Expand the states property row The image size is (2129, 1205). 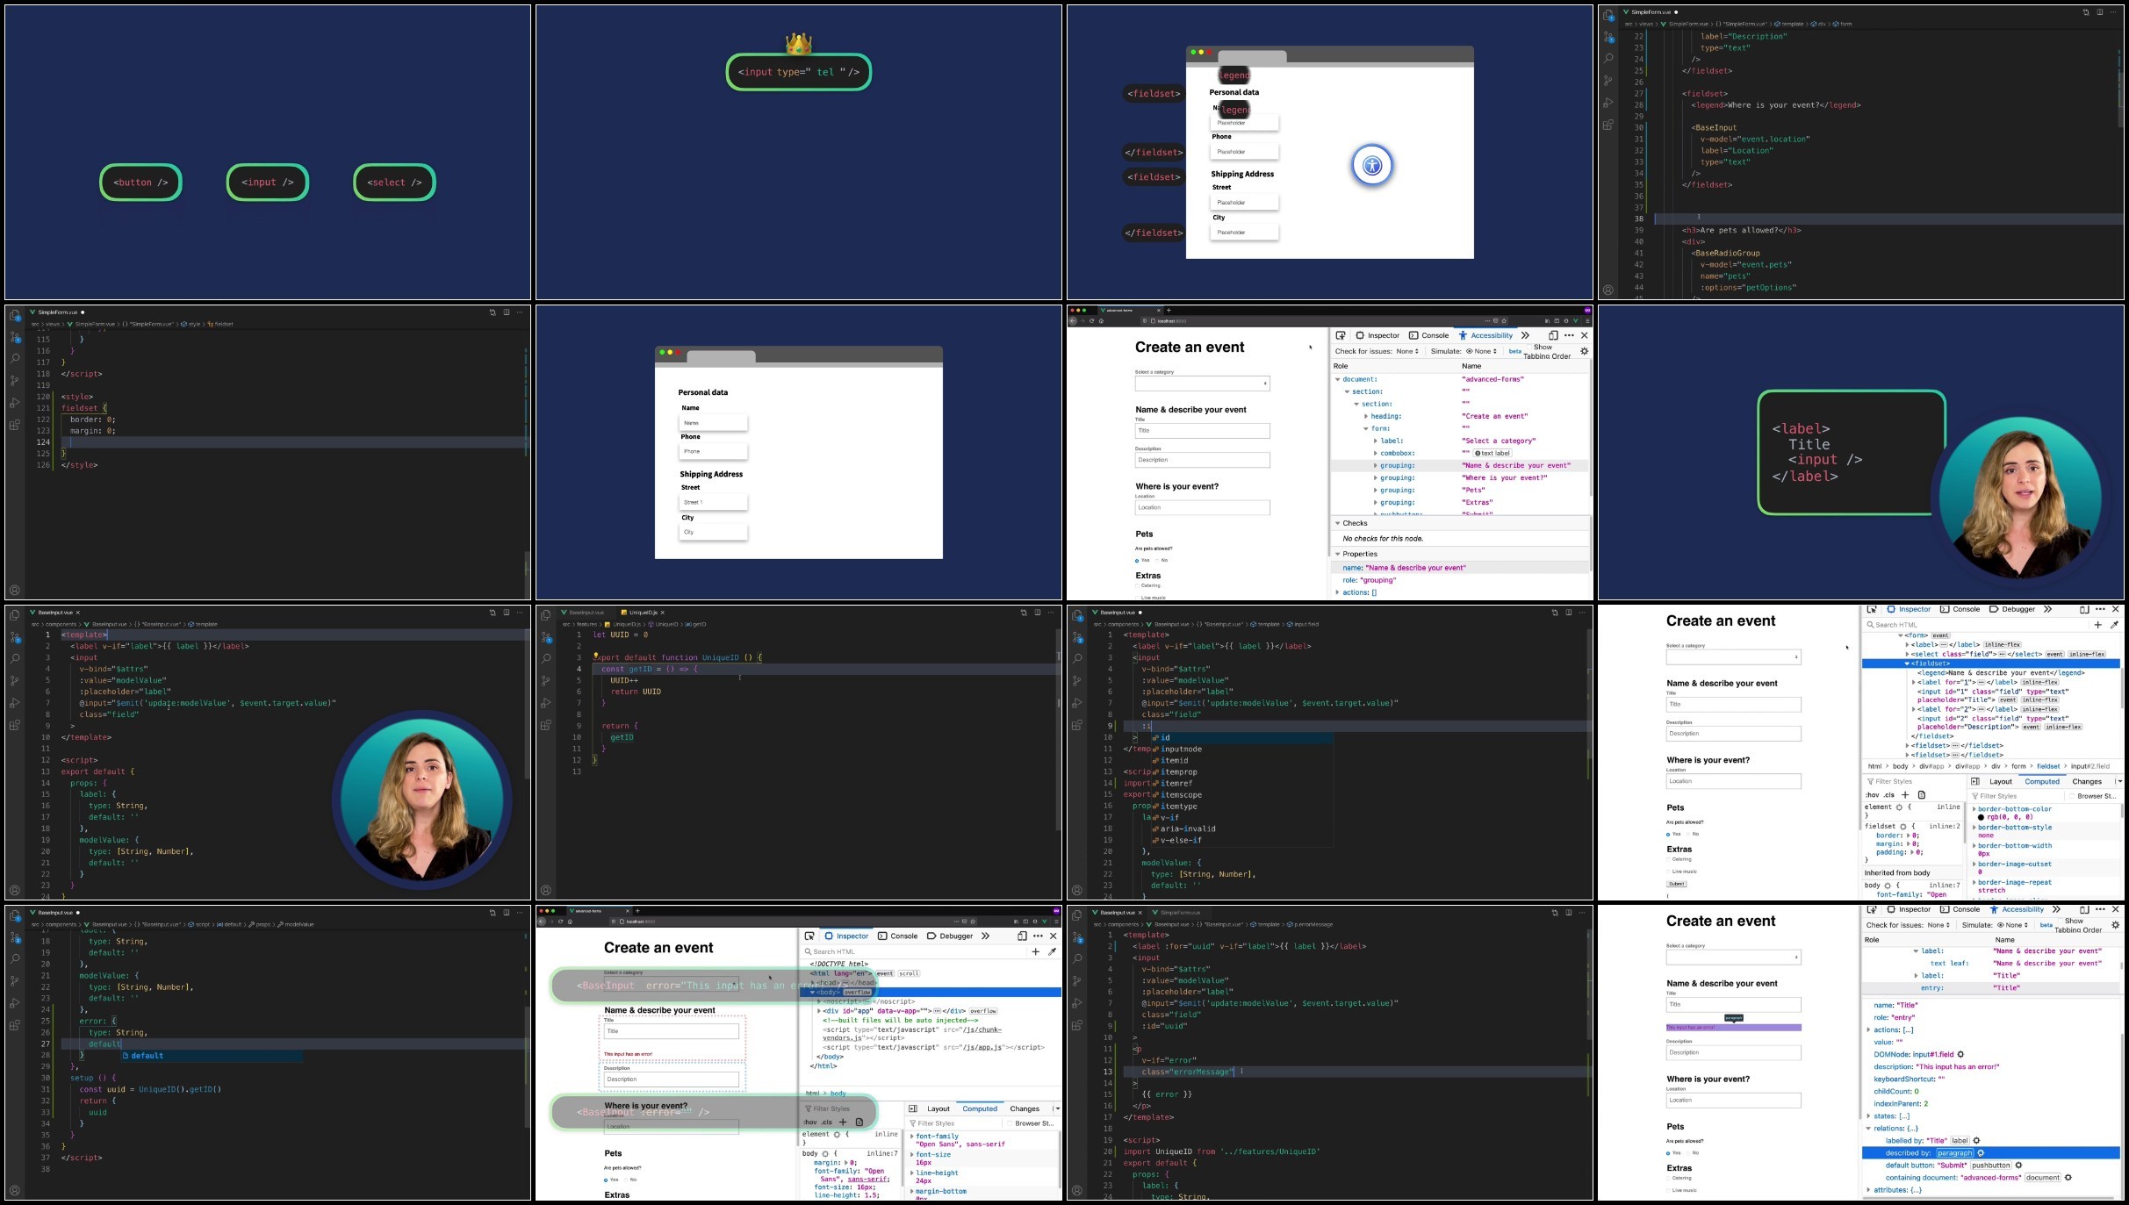[1869, 1116]
